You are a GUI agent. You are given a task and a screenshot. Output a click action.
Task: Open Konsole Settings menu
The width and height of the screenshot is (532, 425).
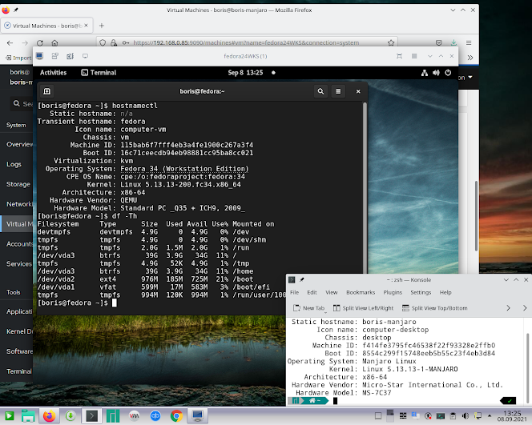(x=421, y=292)
